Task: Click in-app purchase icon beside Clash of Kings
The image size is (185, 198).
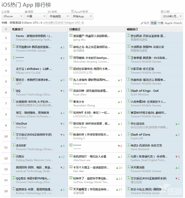Action: point(128,90)
